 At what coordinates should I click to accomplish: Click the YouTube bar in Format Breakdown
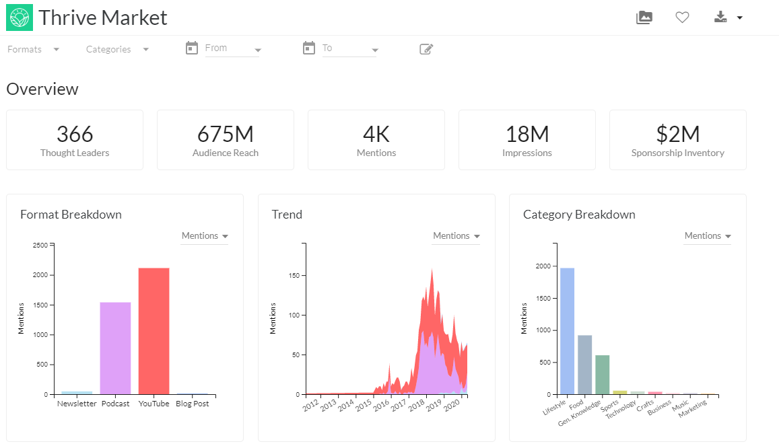154,331
